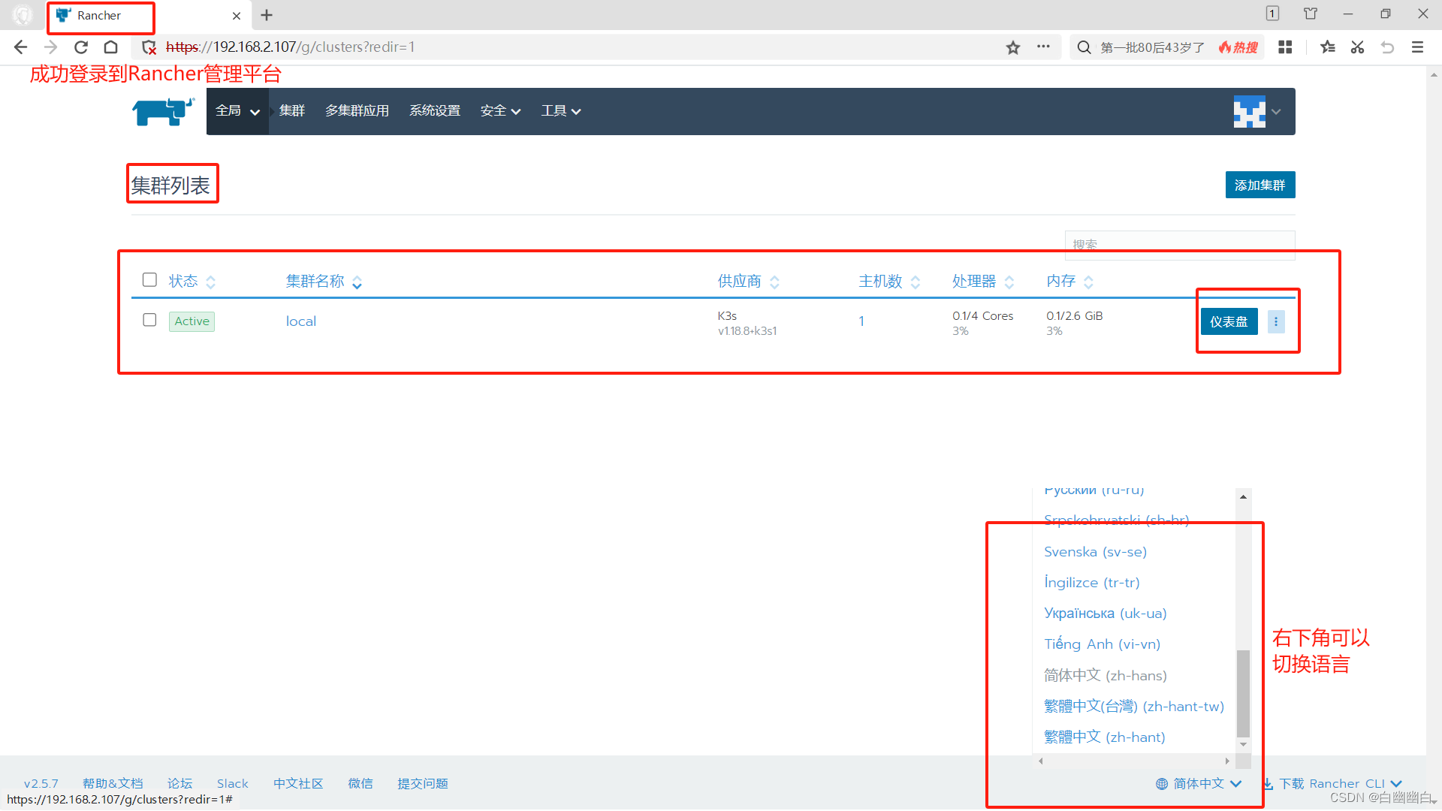Open the 中文社区 footer link
The image size is (1442, 811).
(298, 784)
